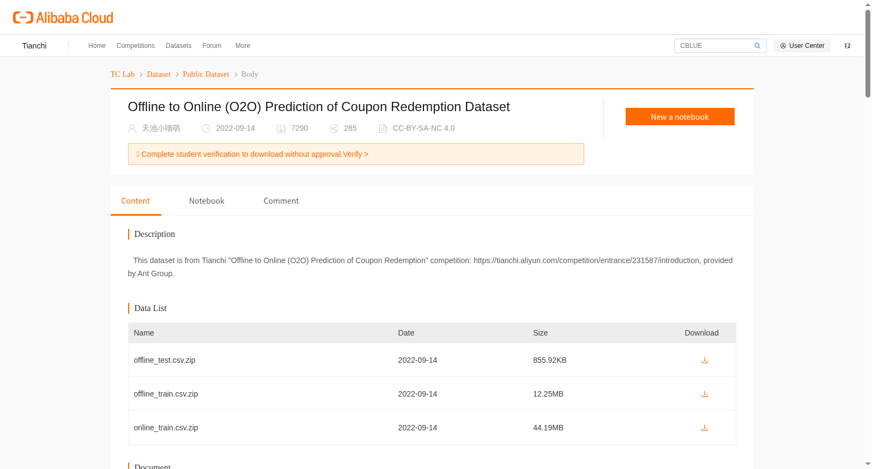Click the dataset title heading
Screen dimensions: 872x469
(x=319, y=107)
